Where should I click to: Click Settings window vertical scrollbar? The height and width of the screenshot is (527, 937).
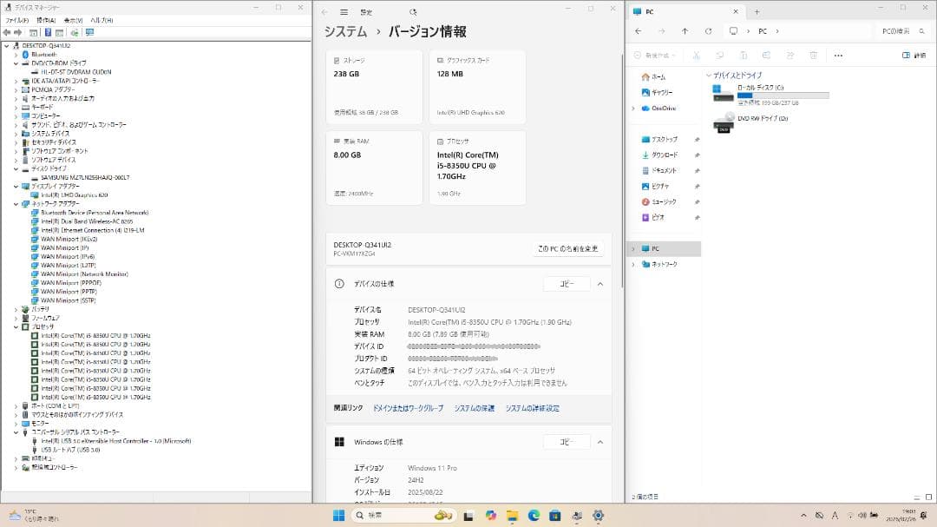tap(622, 170)
